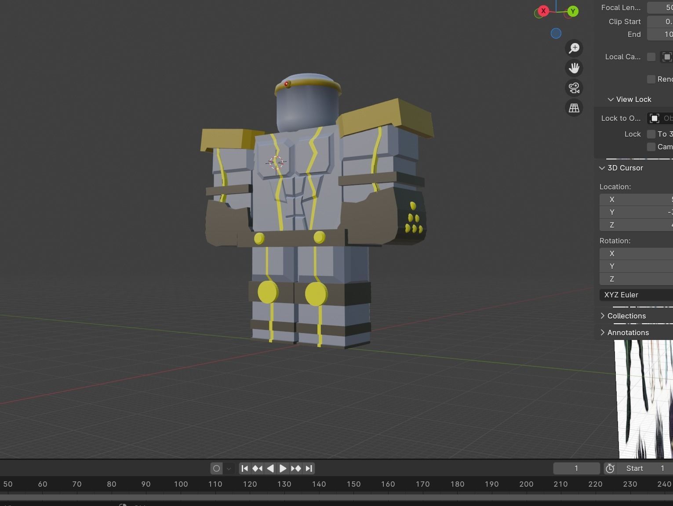Play animation in reverse
This screenshot has height=506, width=673.
(x=270, y=469)
